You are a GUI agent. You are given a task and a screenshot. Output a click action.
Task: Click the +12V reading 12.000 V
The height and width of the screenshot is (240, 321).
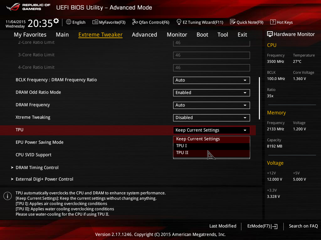(x=275, y=179)
